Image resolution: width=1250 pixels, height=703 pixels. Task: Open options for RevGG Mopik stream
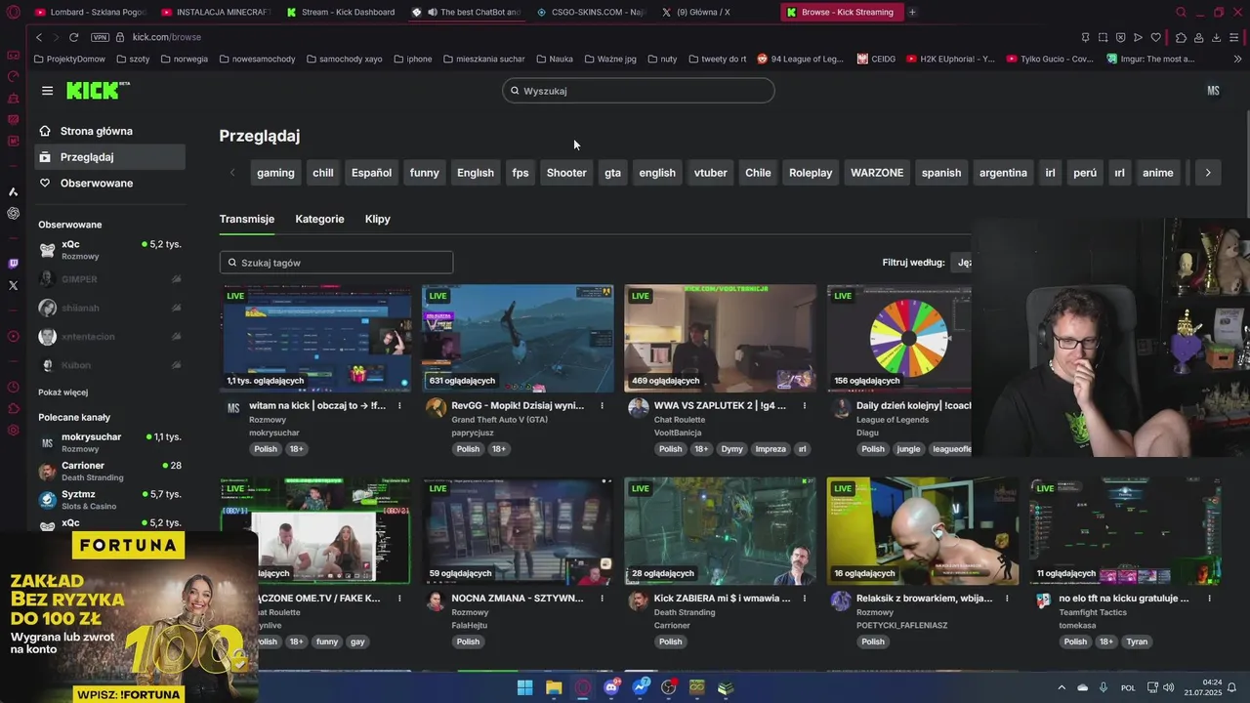pyautogui.click(x=602, y=405)
